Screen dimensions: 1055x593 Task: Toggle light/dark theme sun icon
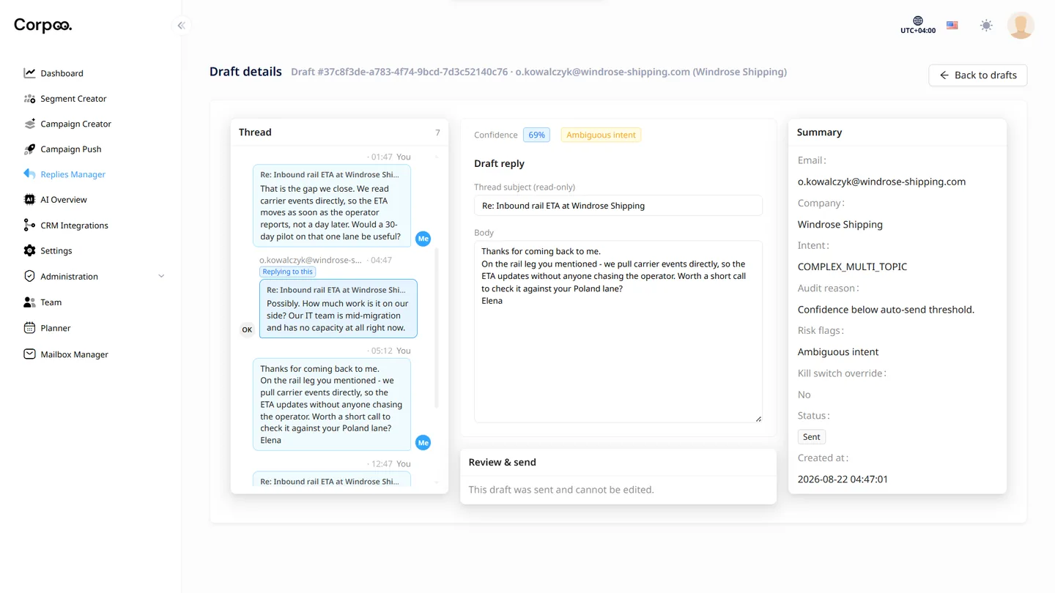987,26
